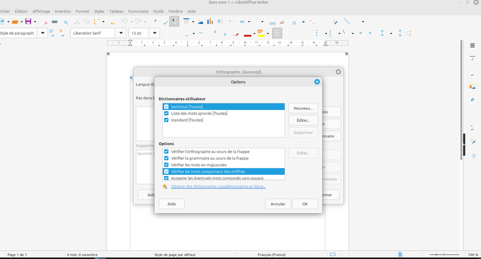
Task: Uncheck the technical [Toutes] dictionary
Action: coord(167,106)
